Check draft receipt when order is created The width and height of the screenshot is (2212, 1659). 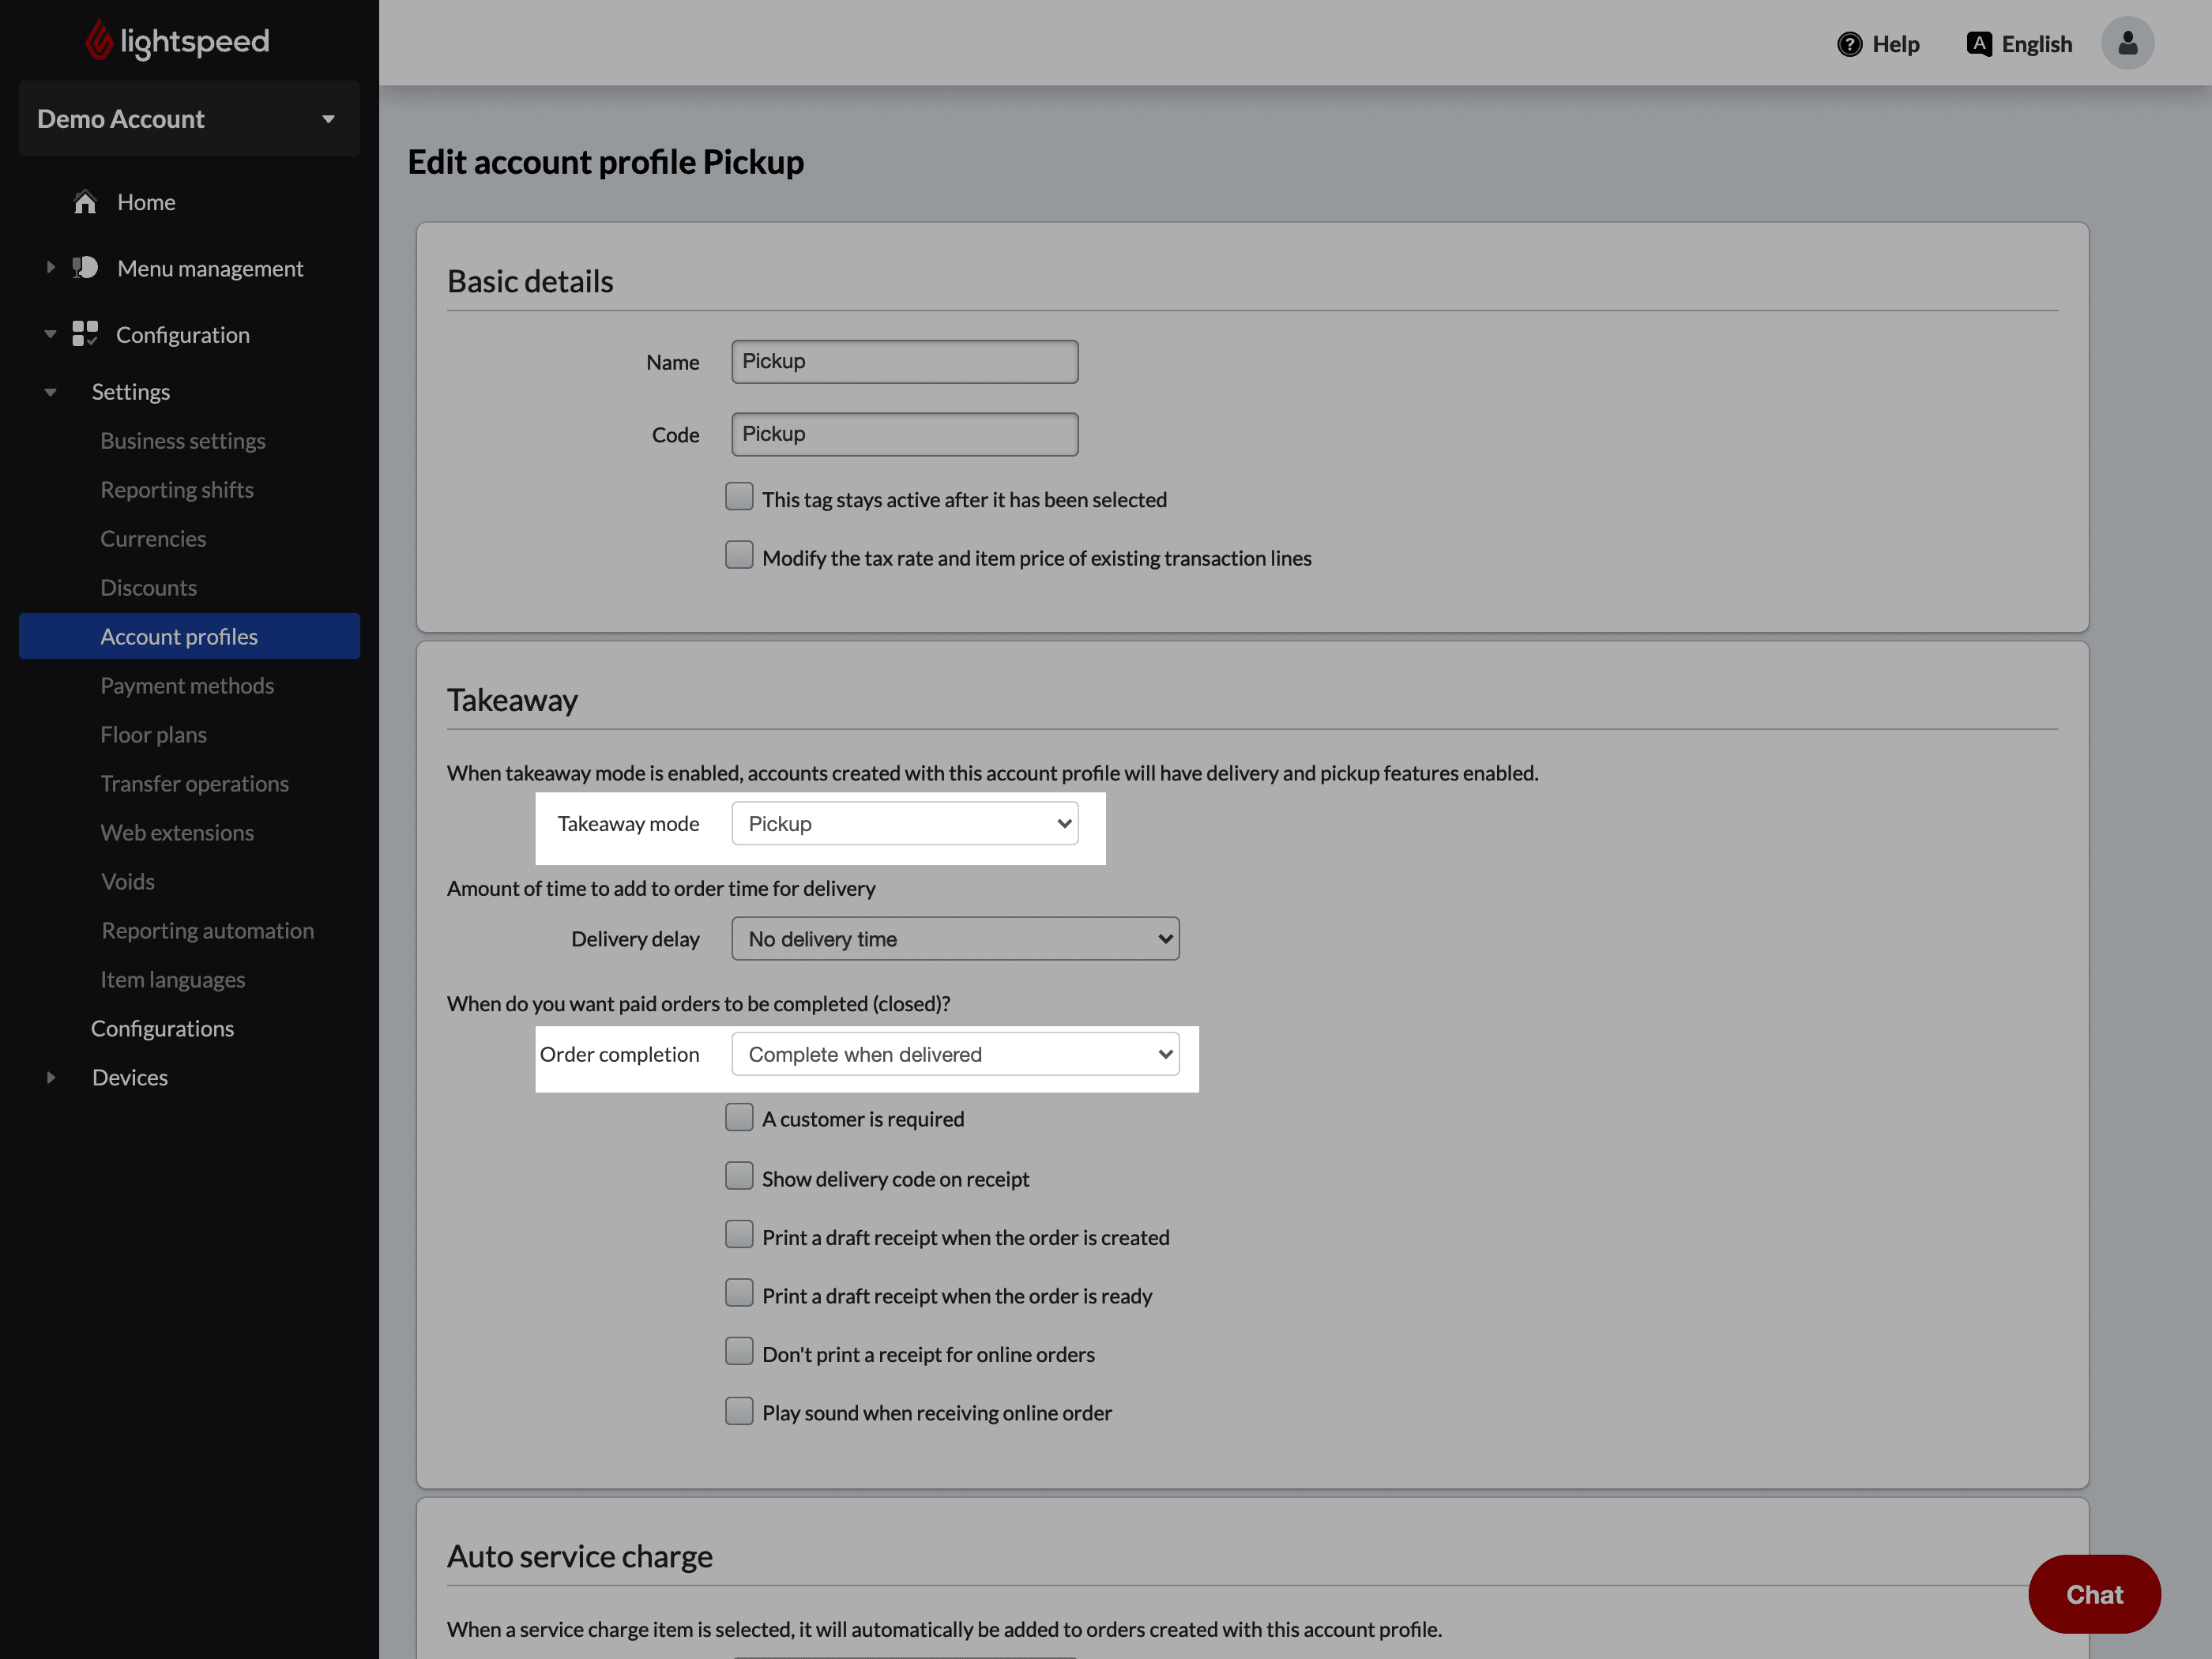739,1235
